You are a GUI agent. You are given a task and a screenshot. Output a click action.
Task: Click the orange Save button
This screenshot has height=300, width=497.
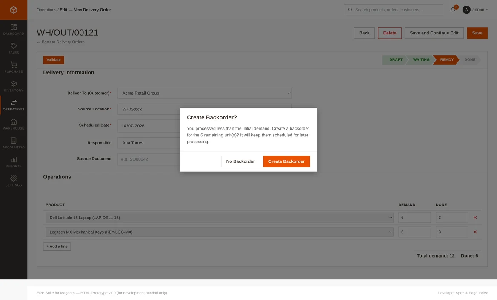tap(477, 33)
